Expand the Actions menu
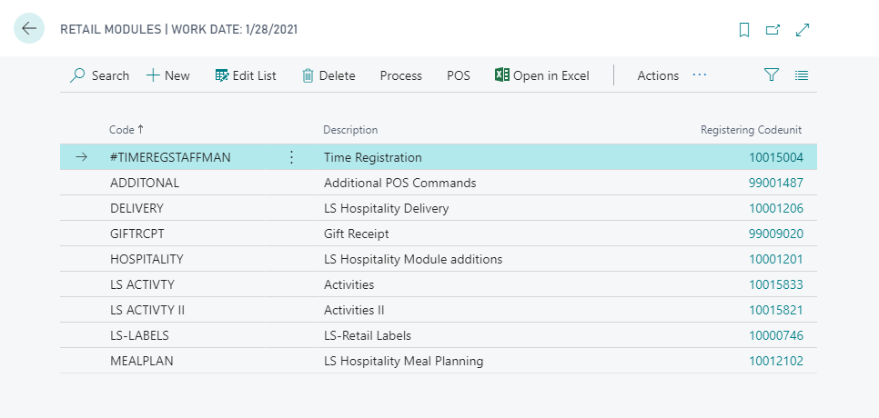 [x=658, y=75]
